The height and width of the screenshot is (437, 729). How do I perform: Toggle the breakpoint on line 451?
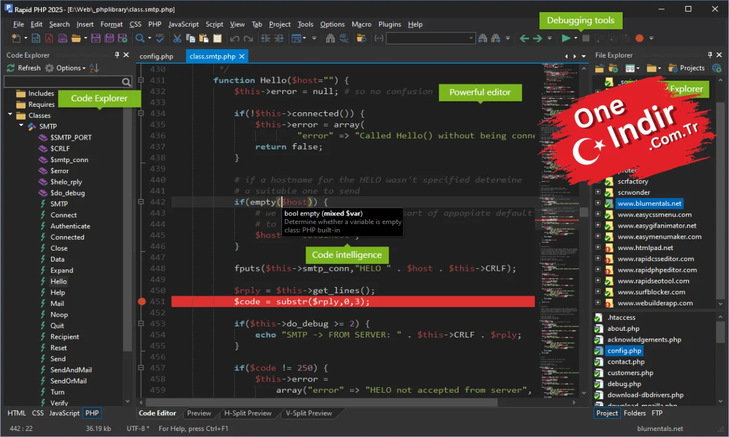coord(142,302)
